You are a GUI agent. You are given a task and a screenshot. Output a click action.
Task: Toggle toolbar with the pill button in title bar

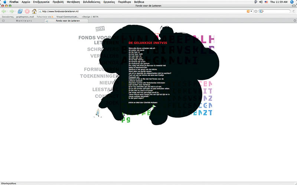pyautogui.click(x=294, y=6)
